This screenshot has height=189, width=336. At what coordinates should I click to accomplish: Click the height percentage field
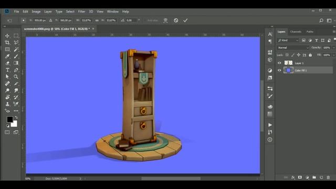(111, 20)
